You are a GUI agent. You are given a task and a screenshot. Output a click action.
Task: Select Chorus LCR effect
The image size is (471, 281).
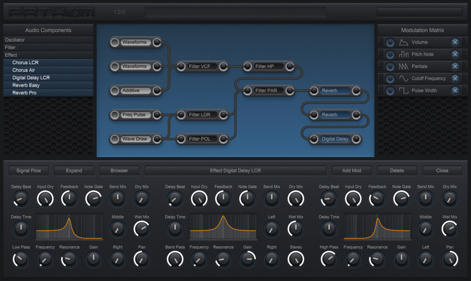coord(48,63)
